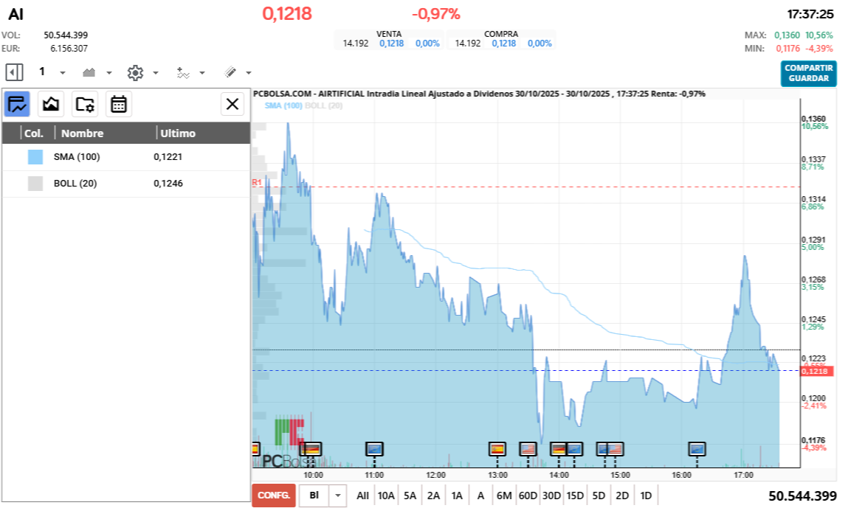Expand the interval dropdown next to 1
Image resolution: width=848 pixels, height=511 pixels.
(x=63, y=73)
